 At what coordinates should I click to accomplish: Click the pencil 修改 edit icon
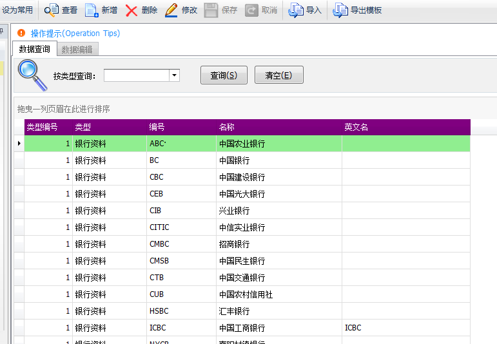[171, 10]
